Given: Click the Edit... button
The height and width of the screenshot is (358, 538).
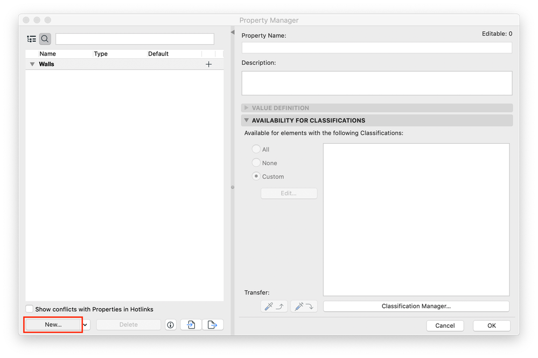Looking at the screenshot, I should pyautogui.click(x=289, y=193).
